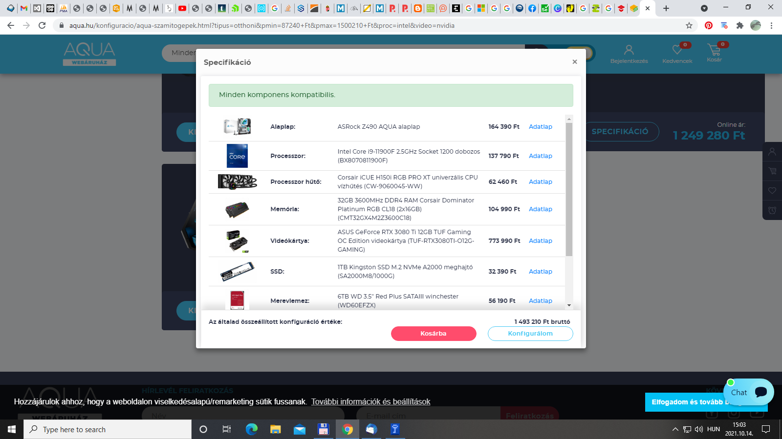
Task: Open the Chat widget
Action: [749, 392]
